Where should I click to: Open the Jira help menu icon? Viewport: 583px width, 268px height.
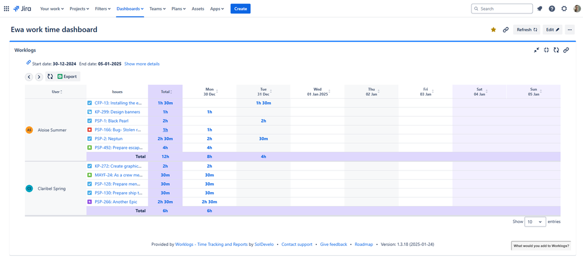[x=551, y=9]
